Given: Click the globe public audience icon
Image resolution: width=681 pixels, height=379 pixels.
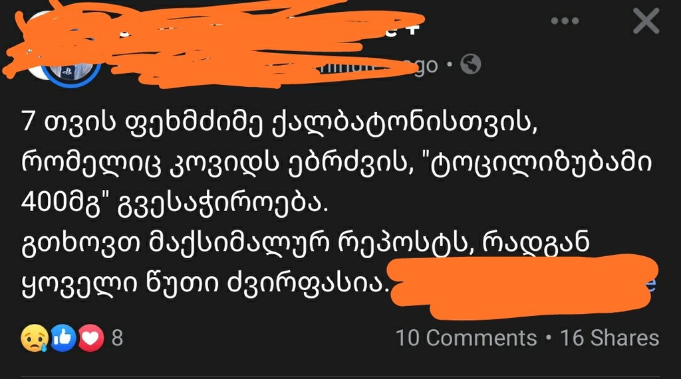Looking at the screenshot, I should 471,64.
